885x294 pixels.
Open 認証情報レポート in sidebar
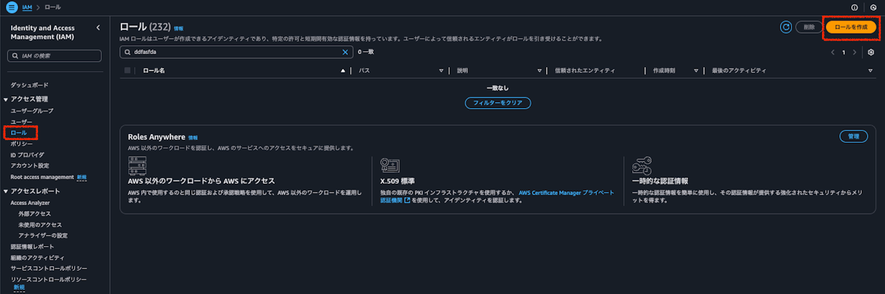tap(32, 247)
